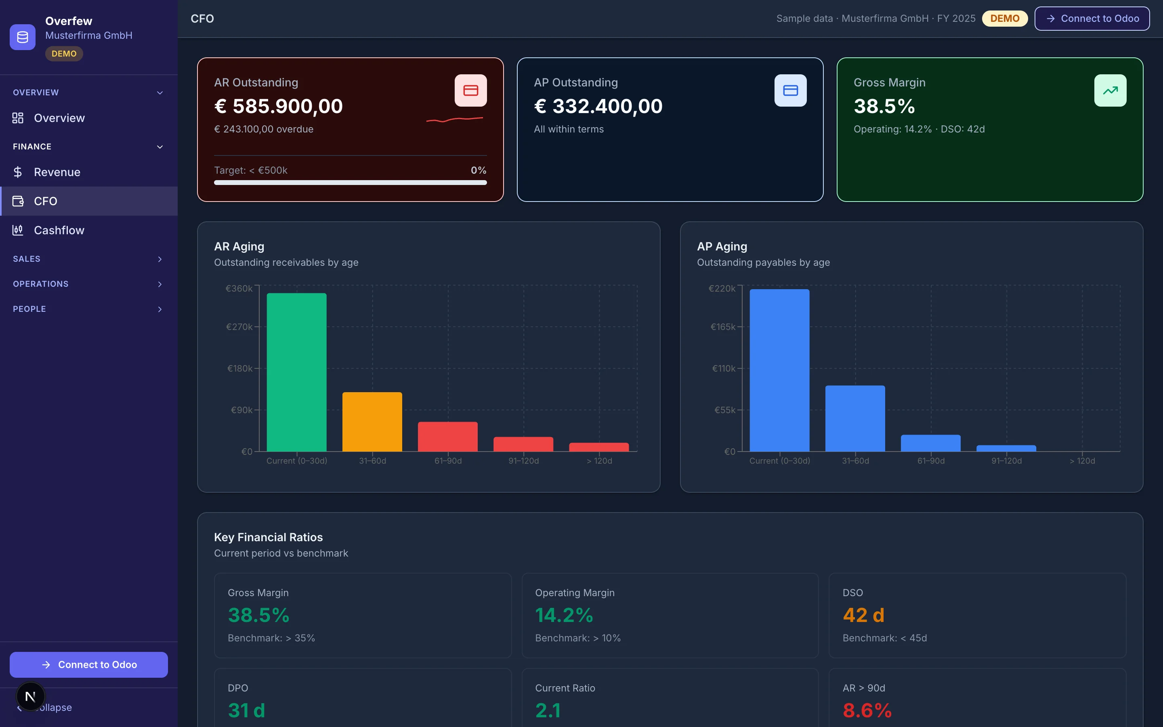Click the blue Current (0–30d) AP Aging bar
Image resolution: width=1163 pixels, height=727 pixels.
pyautogui.click(x=779, y=370)
